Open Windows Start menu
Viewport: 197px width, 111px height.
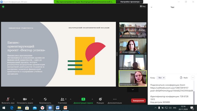click(x=4, y=108)
